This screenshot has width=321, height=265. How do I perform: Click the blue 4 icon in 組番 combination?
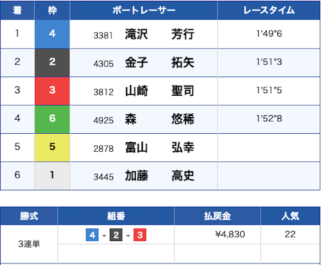click(x=92, y=234)
